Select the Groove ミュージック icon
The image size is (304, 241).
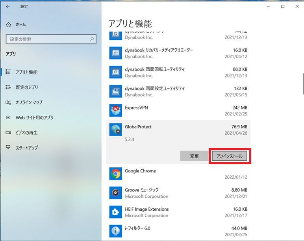(115, 193)
